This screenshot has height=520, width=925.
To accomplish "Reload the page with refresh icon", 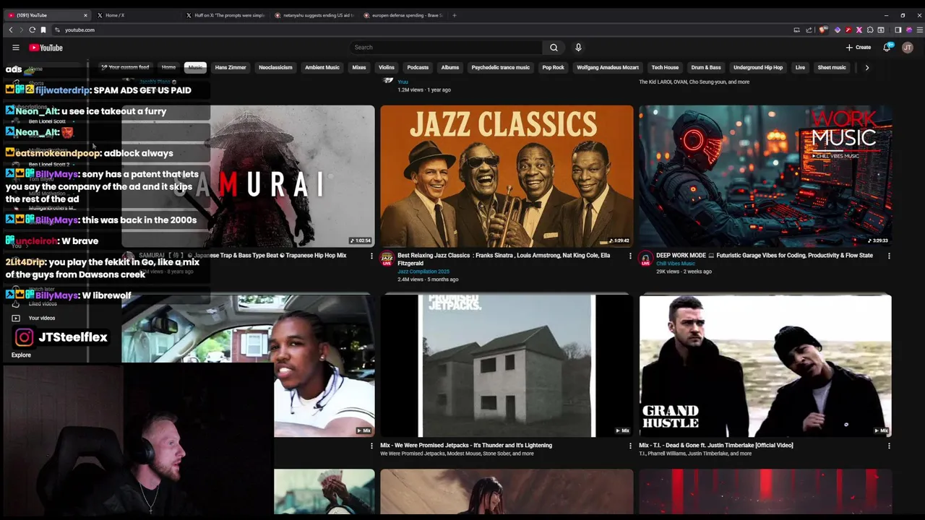I will [x=32, y=30].
